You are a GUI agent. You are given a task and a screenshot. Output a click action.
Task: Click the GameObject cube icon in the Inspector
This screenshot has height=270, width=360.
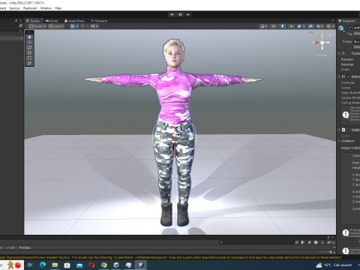[x=341, y=28]
